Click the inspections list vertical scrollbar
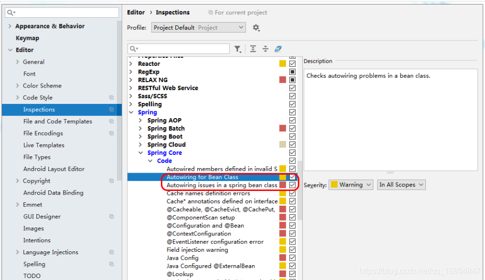 click(300, 189)
